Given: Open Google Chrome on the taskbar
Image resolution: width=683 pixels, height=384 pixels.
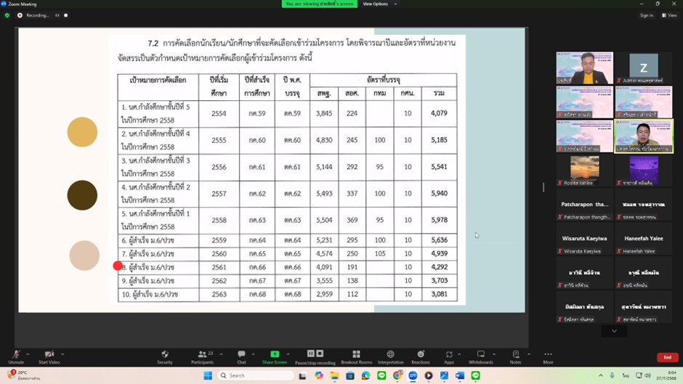Looking at the screenshot, I should (x=397, y=375).
